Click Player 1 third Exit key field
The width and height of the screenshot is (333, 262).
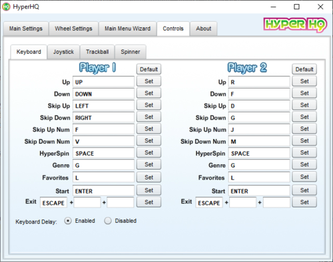click(x=121, y=203)
